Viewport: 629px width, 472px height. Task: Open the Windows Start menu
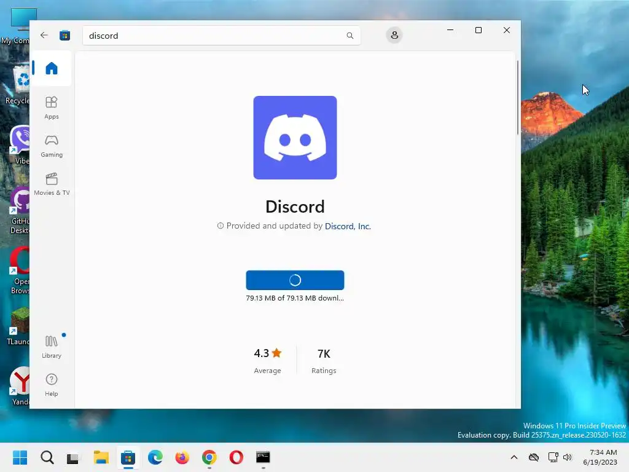pyautogui.click(x=20, y=457)
